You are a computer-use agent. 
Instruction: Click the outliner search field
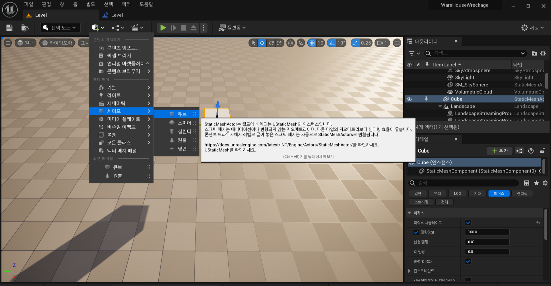pyautogui.click(x=475, y=53)
